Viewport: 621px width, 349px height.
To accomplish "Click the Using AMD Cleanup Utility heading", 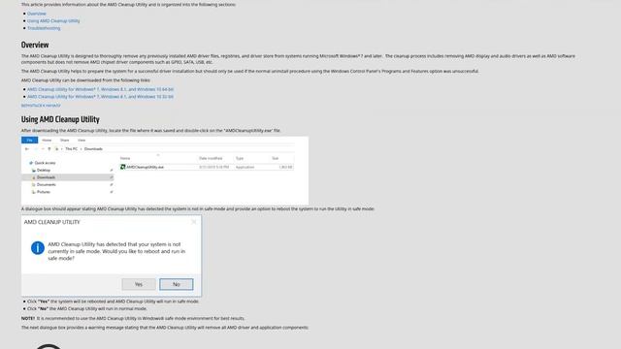I will pos(60,119).
